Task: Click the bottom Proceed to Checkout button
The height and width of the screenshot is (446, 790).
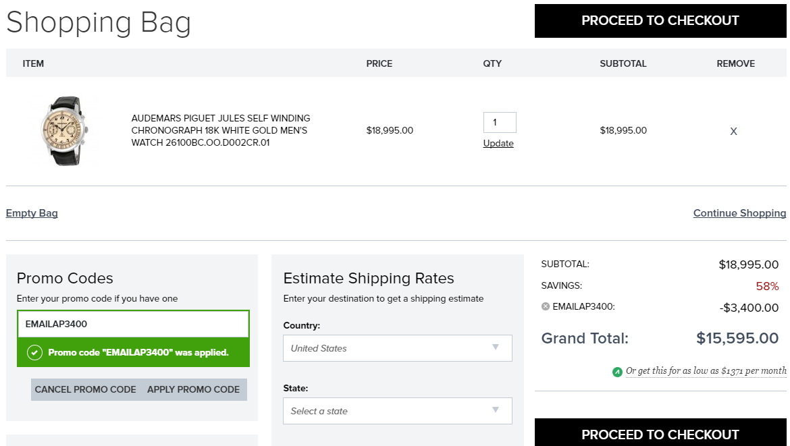Action: (660, 433)
